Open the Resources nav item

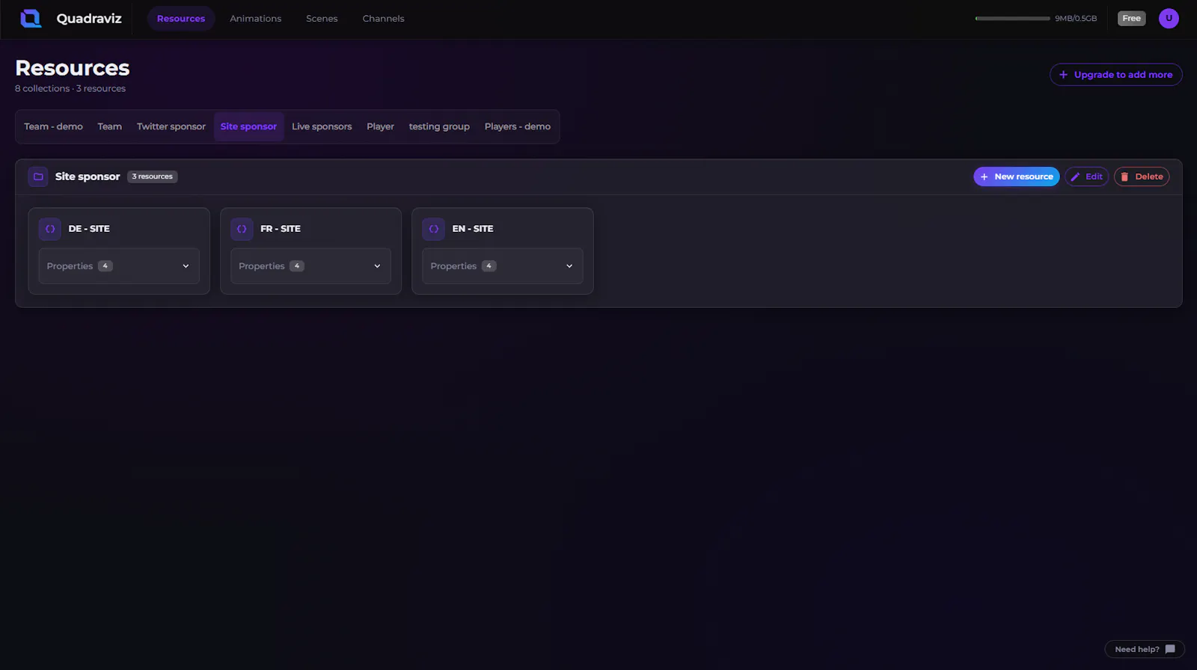click(181, 18)
